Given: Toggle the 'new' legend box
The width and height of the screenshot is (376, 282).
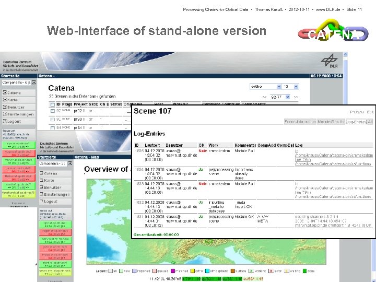Looking at the screenshot, I should coord(121,271).
